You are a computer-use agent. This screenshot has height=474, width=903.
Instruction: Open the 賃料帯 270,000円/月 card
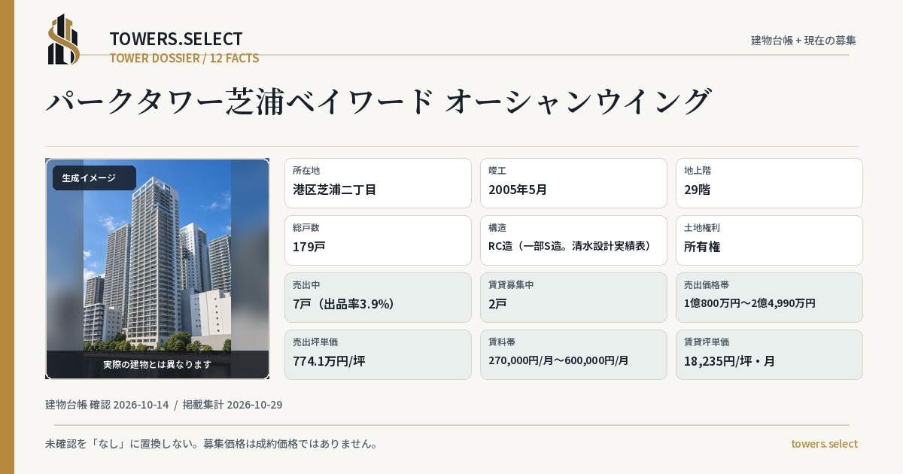[x=573, y=354]
